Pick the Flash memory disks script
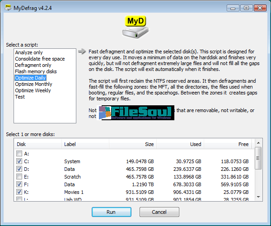 coord(36,71)
